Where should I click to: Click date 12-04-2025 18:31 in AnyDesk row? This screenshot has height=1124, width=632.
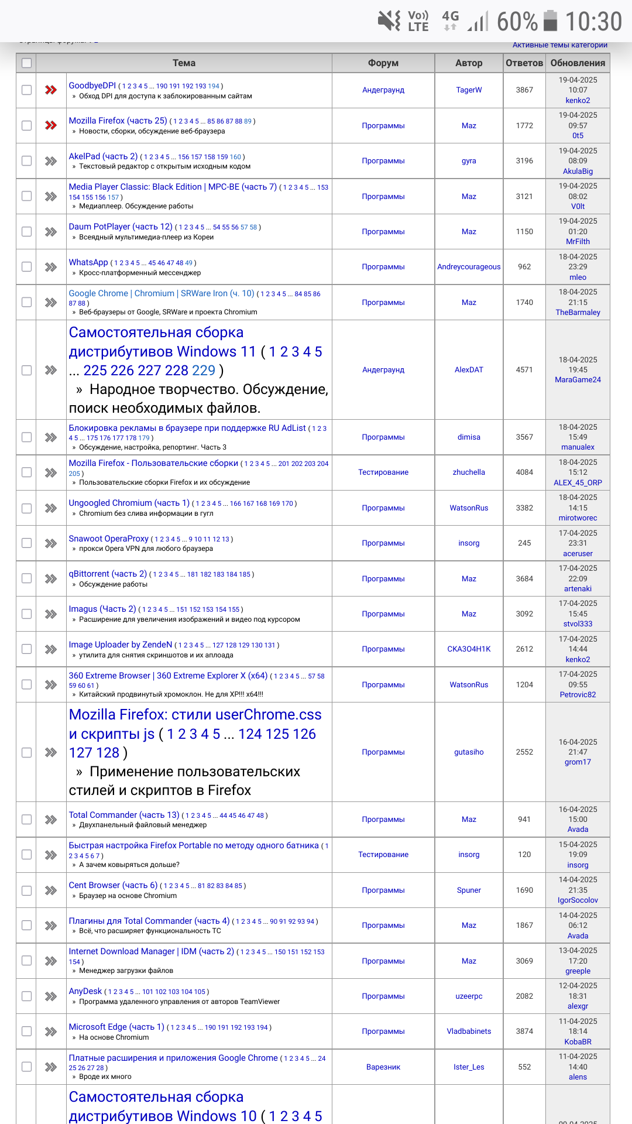(x=578, y=991)
